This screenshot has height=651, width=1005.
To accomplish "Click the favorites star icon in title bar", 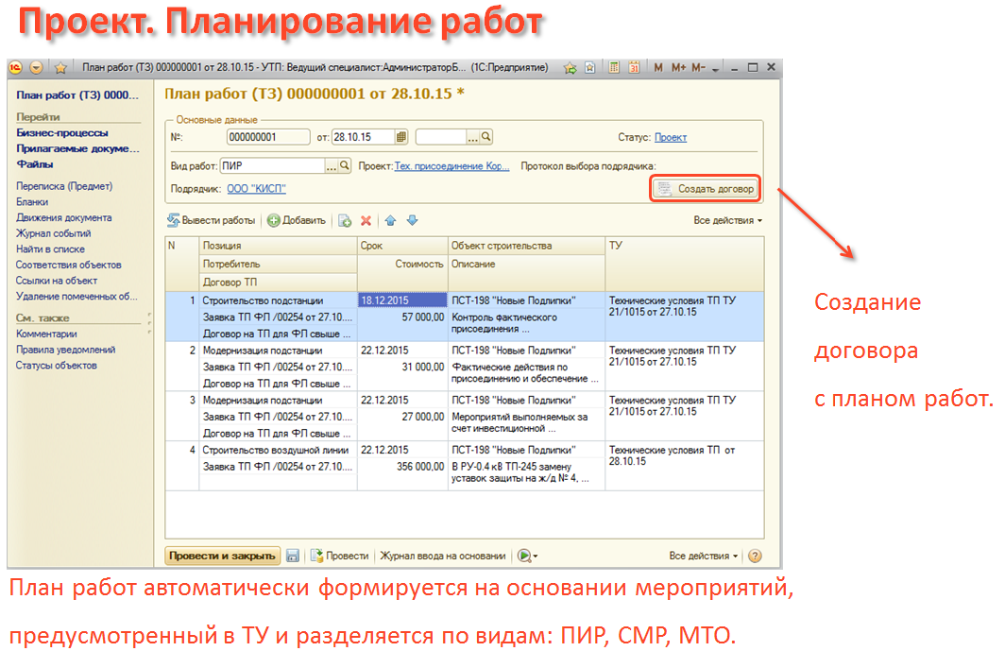I will (x=60, y=68).
